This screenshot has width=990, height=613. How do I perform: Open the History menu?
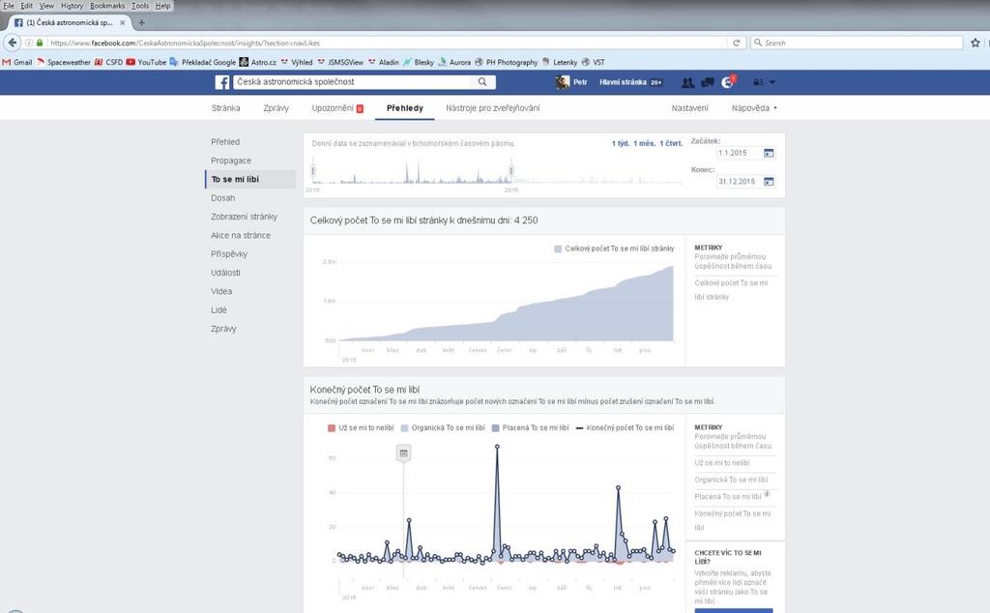(x=72, y=6)
